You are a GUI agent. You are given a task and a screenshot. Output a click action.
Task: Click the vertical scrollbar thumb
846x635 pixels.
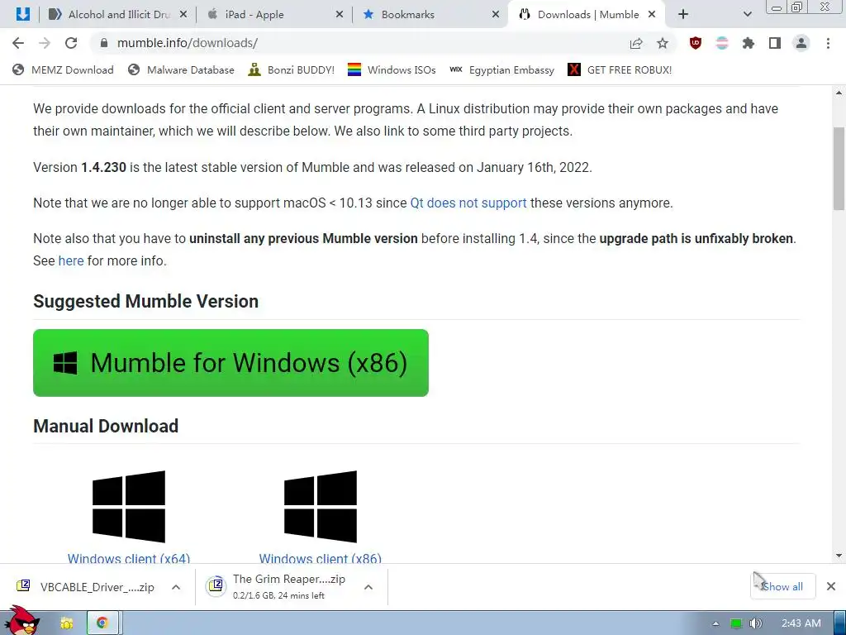coord(839,169)
